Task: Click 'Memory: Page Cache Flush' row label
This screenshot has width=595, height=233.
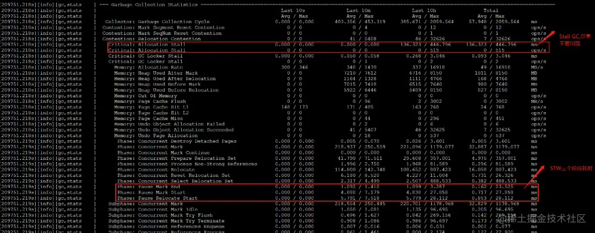Action: [x=150, y=101]
